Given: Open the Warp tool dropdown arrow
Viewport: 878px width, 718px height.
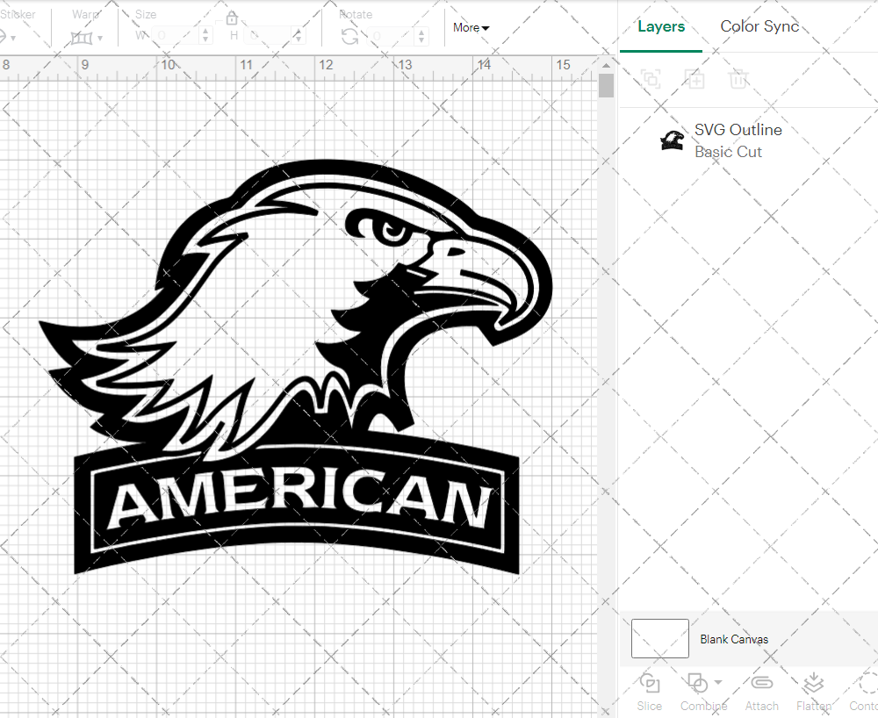Looking at the screenshot, I should 101,39.
